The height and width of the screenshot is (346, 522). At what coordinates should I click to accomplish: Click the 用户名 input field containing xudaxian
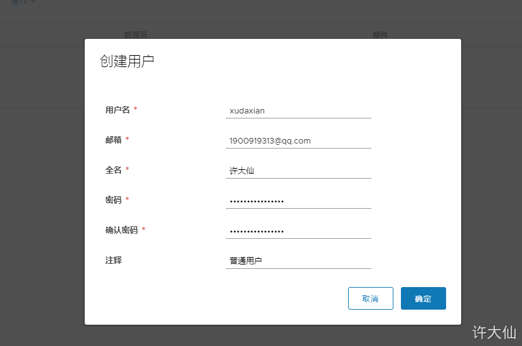298,111
